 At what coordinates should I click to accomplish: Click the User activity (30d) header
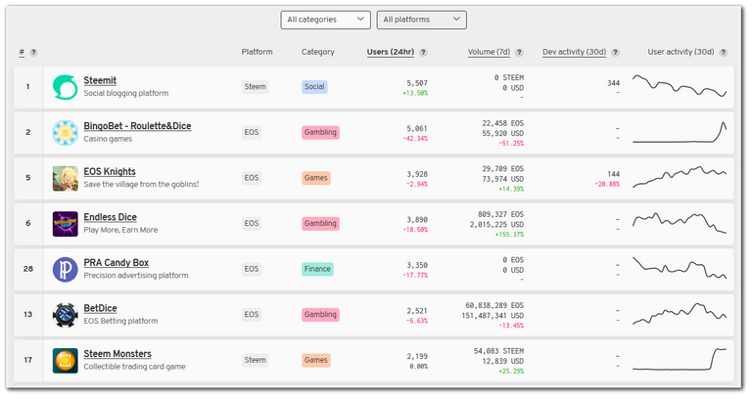coord(681,52)
